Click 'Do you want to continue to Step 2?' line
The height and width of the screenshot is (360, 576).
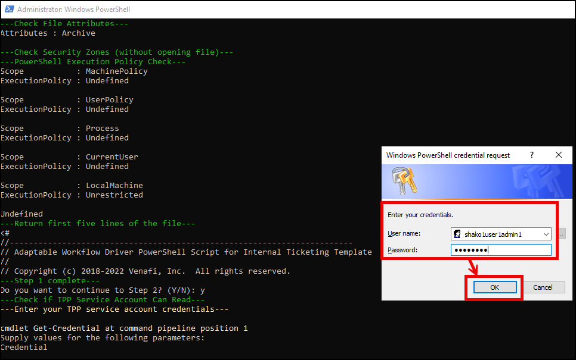tap(103, 290)
